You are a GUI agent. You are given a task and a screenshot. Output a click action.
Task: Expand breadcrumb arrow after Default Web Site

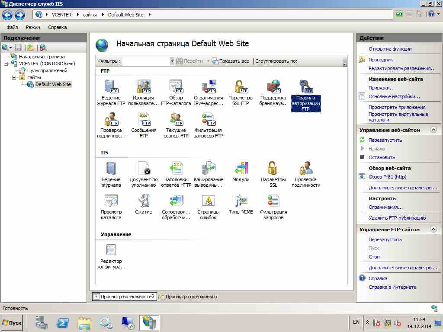[x=149, y=15]
